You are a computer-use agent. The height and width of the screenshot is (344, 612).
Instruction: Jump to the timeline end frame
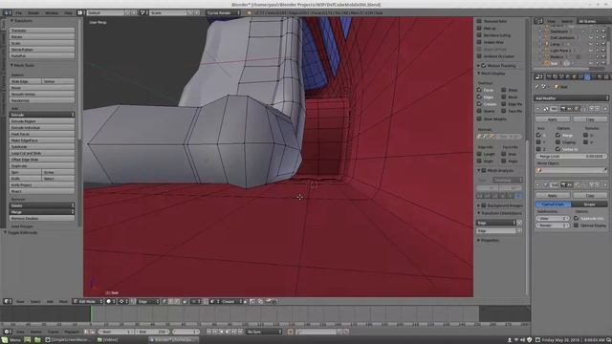click(x=240, y=332)
